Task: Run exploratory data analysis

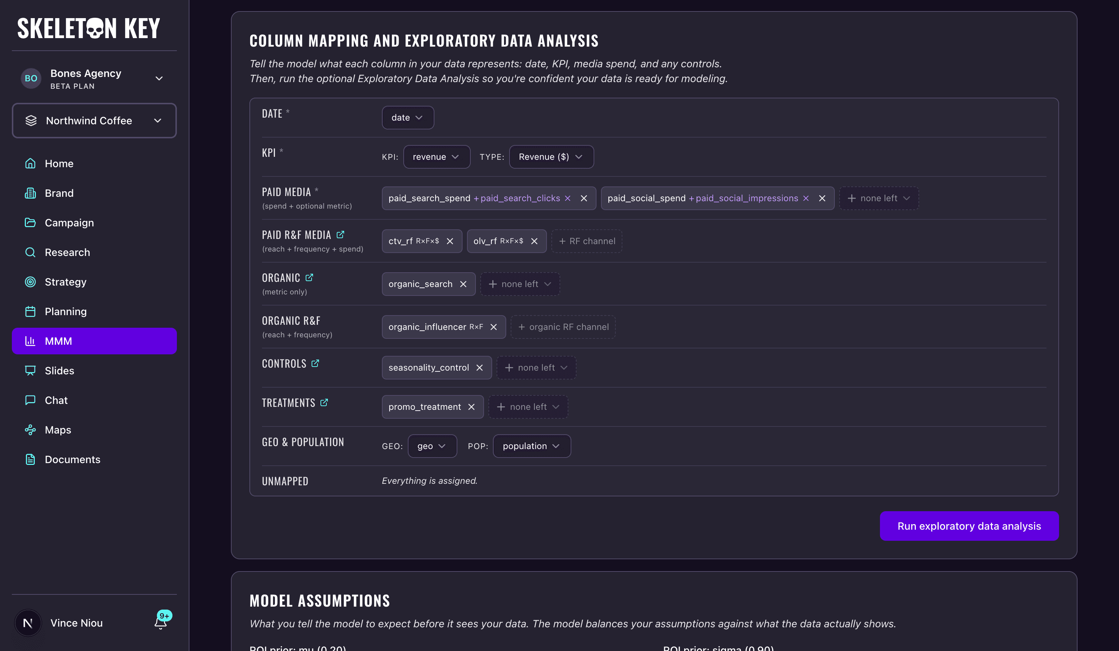Action: (969, 526)
